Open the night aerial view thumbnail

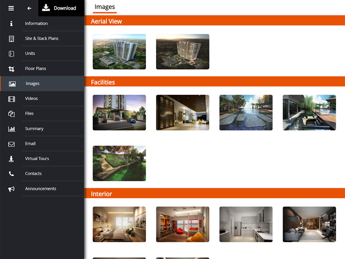tap(183, 51)
